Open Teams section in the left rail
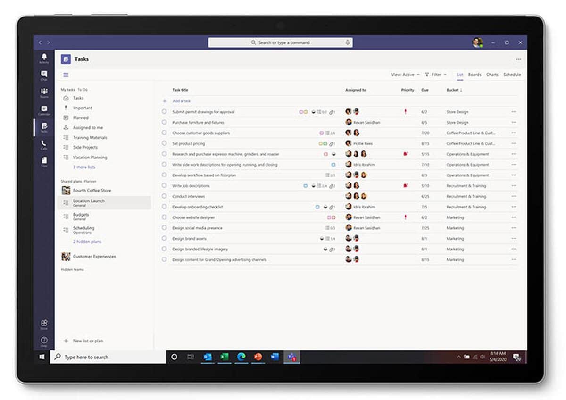566x400 pixels. 44,92
